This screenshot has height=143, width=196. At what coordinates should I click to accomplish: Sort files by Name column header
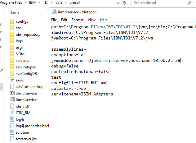tap(14, 12)
